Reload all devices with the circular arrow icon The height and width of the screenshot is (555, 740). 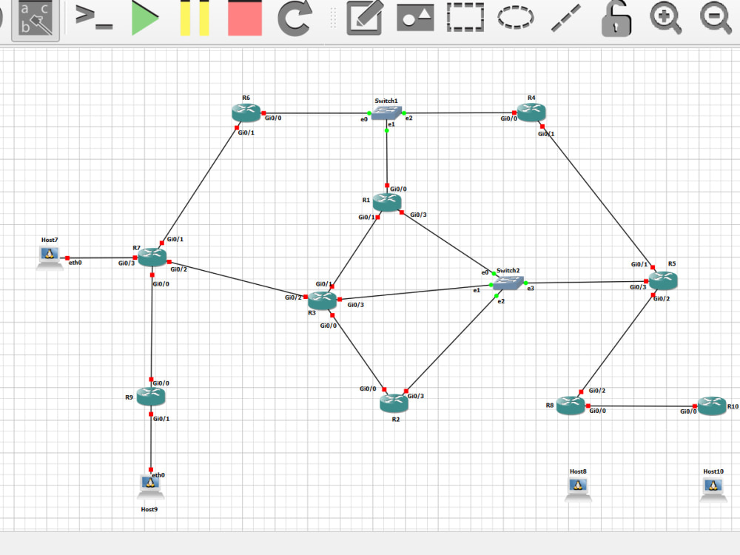click(x=295, y=19)
